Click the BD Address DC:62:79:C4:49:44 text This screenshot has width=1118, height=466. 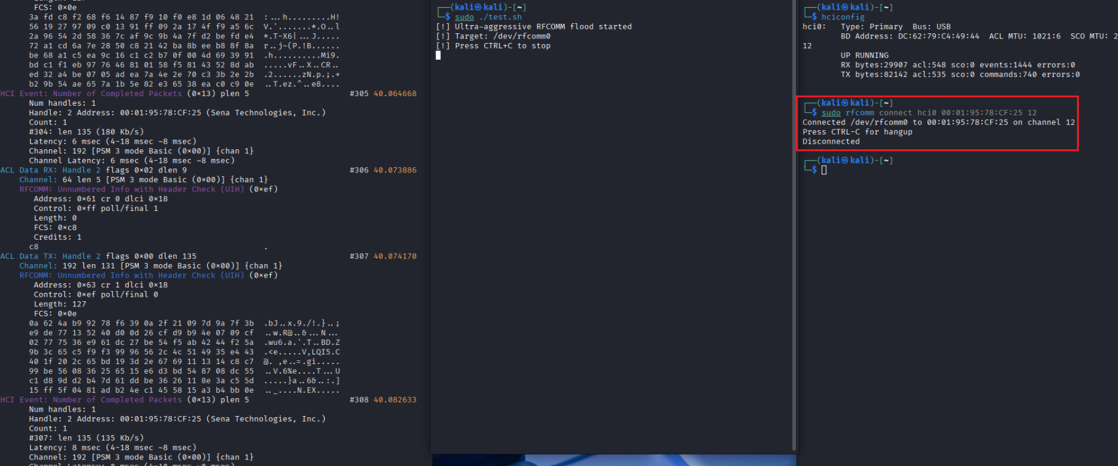(x=910, y=37)
